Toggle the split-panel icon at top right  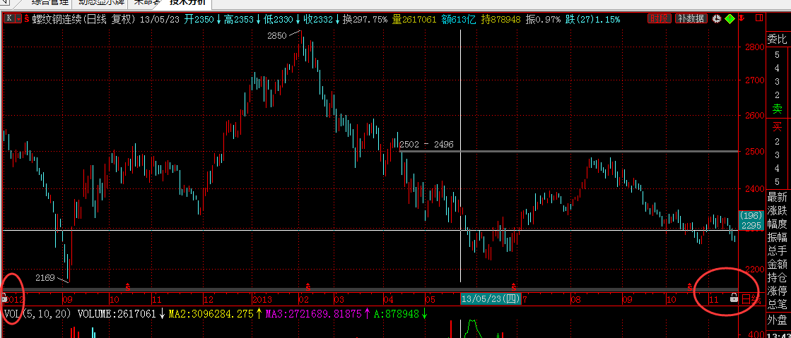click(759, 18)
